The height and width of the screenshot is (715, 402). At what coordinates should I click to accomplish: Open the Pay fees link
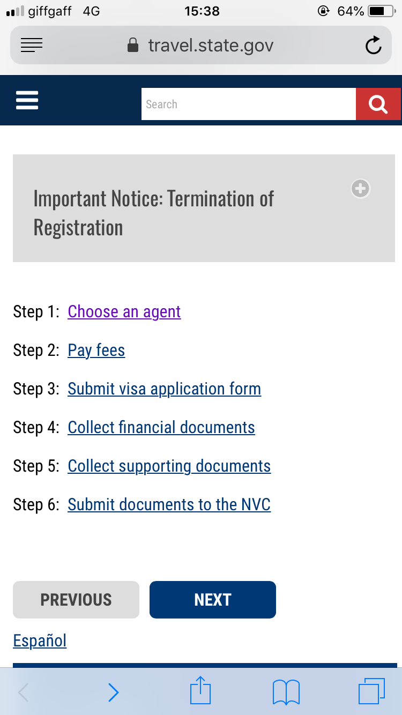[x=96, y=350]
